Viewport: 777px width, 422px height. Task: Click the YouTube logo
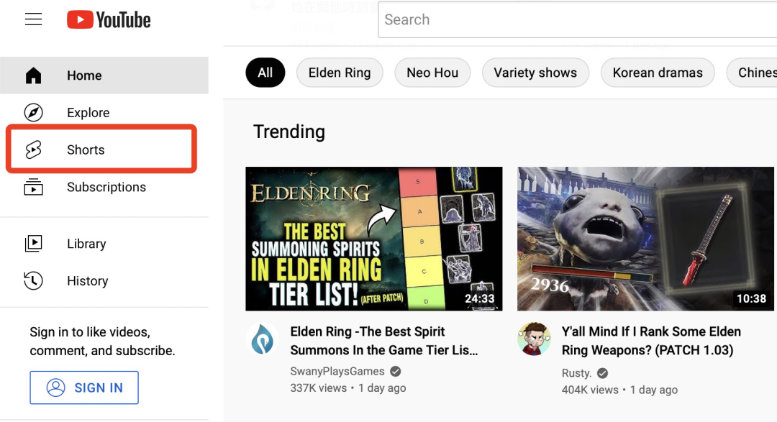(x=109, y=19)
